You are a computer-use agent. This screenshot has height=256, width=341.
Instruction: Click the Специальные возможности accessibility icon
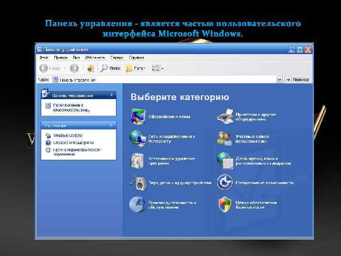[225, 182]
